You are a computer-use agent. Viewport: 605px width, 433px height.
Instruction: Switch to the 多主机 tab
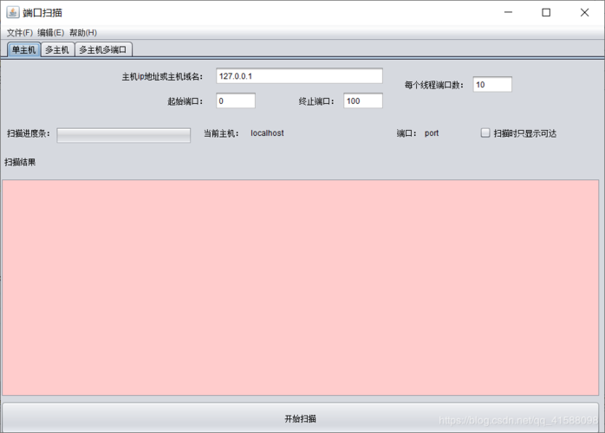click(x=57, y=49)
